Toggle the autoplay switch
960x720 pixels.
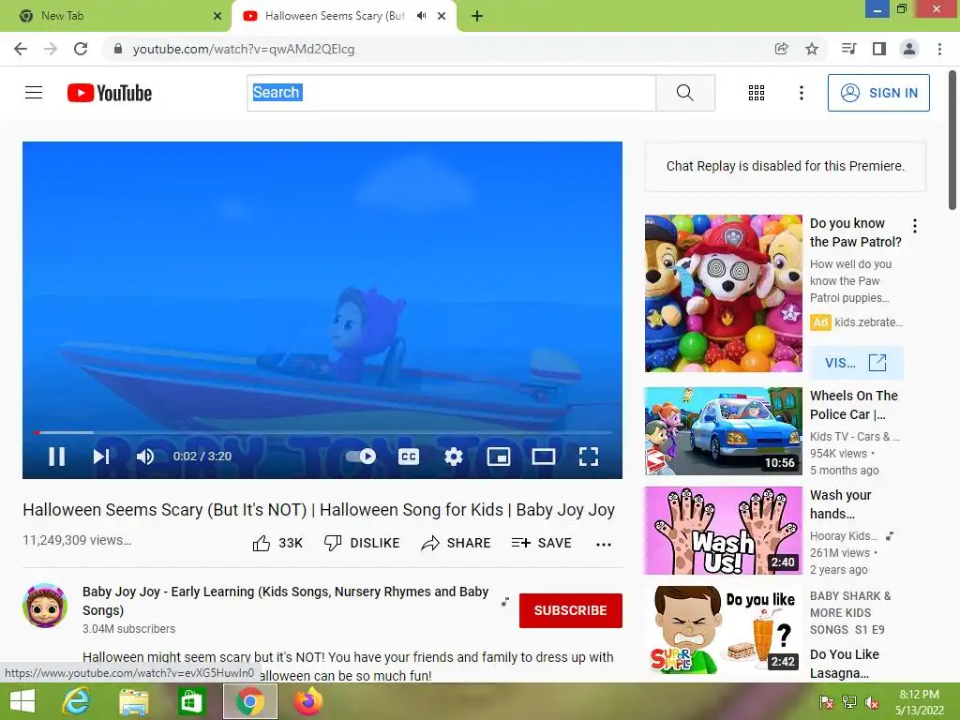pyautogui.click(x=361, y=457)
